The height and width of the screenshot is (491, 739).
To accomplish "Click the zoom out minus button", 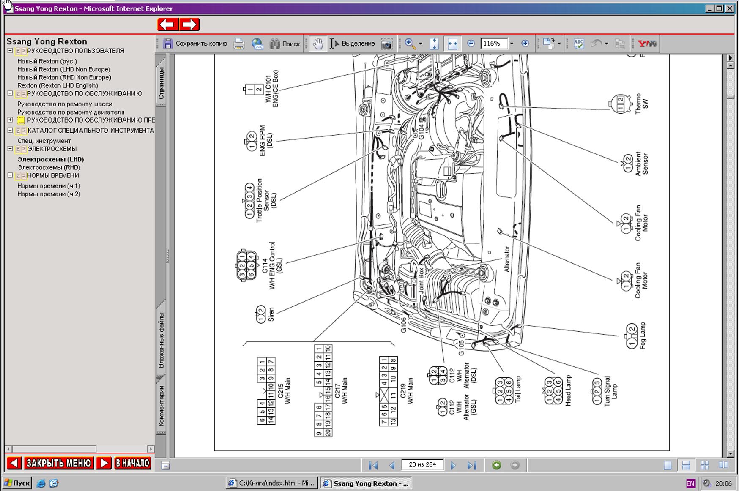I will [x=471, y=44].
